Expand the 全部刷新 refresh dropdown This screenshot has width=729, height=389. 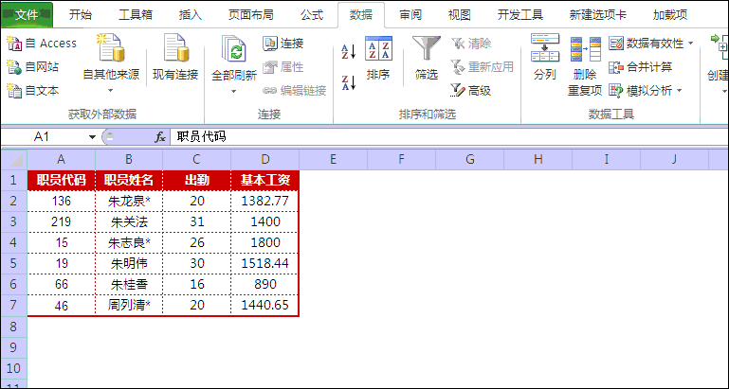(233, 91)
